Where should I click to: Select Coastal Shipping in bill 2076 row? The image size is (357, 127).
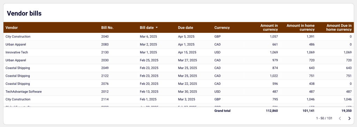click(x=18, y=84)
